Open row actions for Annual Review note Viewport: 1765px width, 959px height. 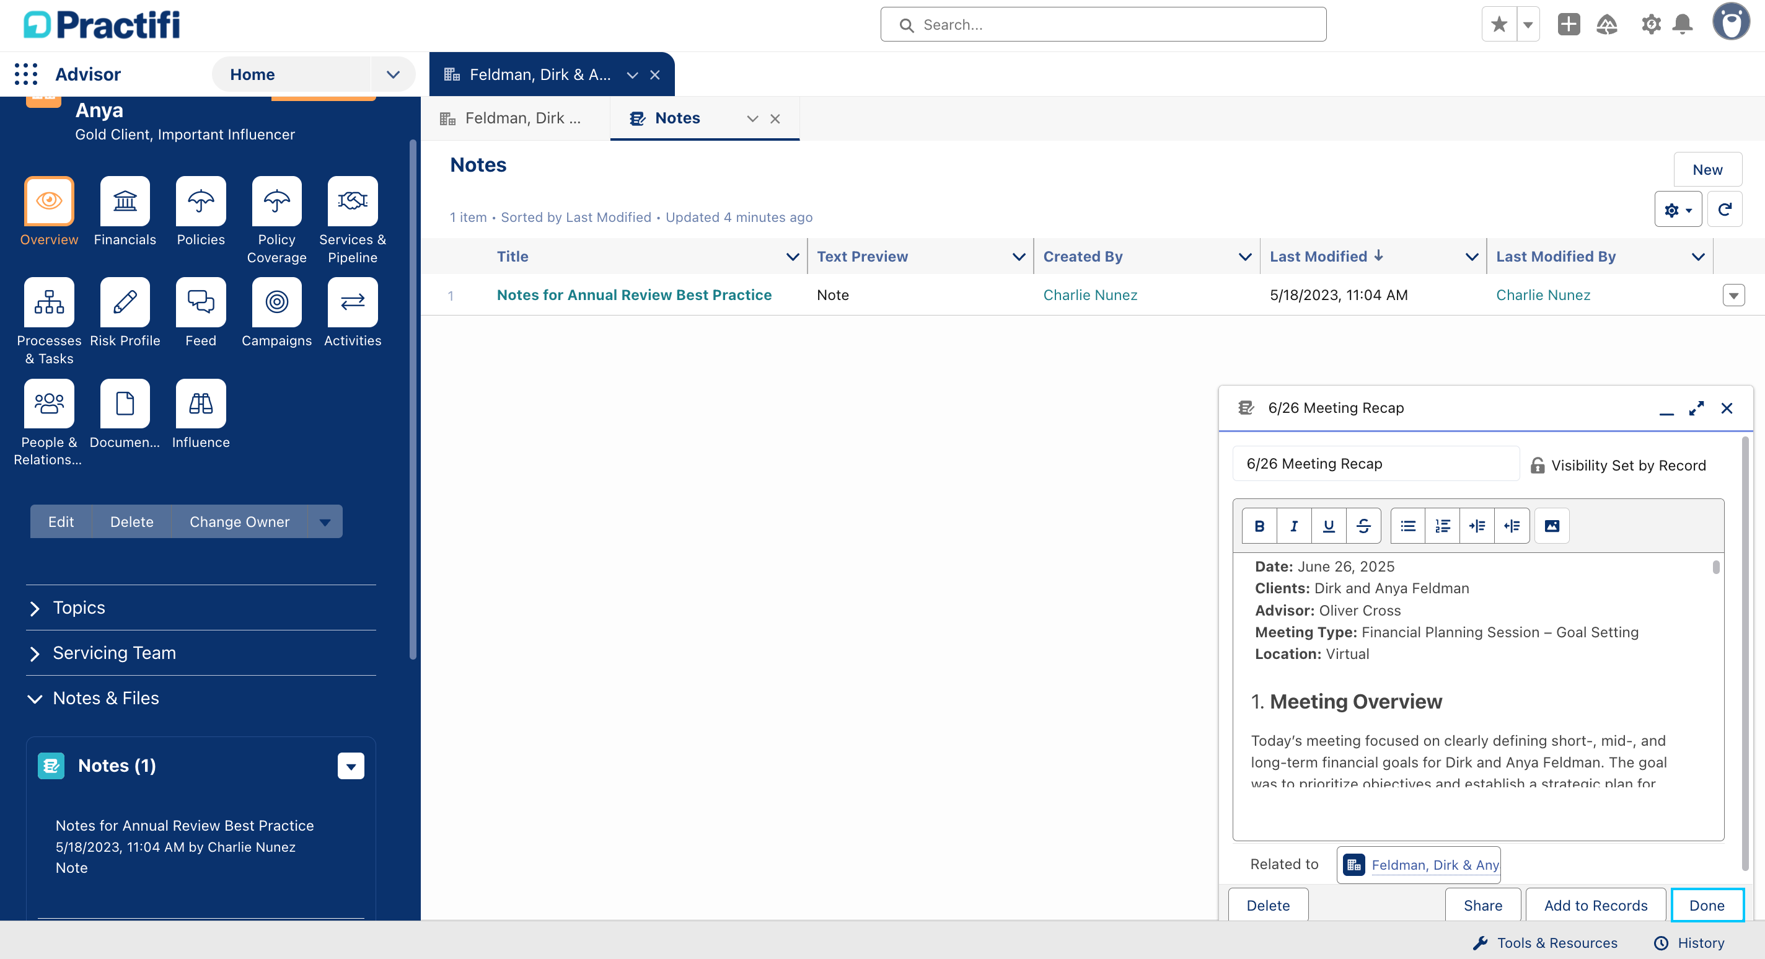point(1733,296)
